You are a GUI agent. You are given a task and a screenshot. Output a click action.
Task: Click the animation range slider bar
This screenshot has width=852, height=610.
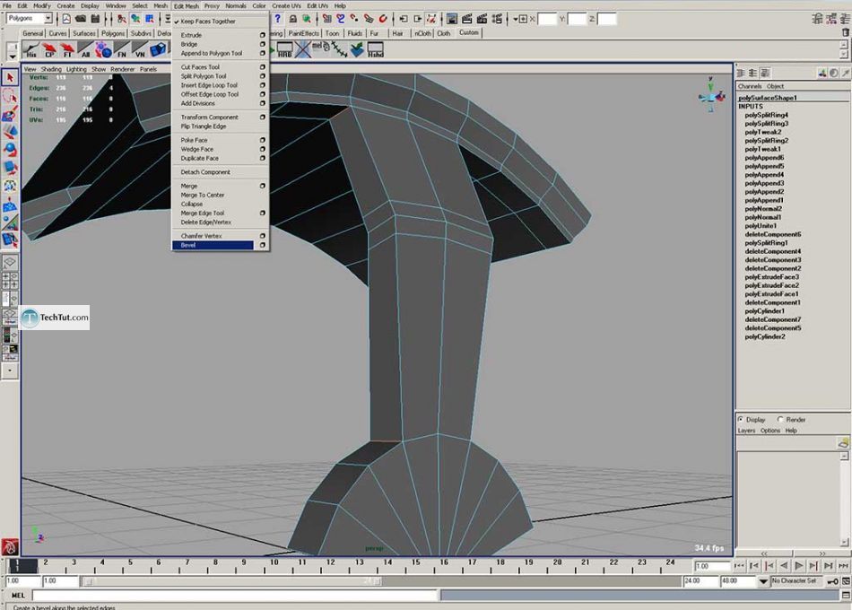coord(232,581)
